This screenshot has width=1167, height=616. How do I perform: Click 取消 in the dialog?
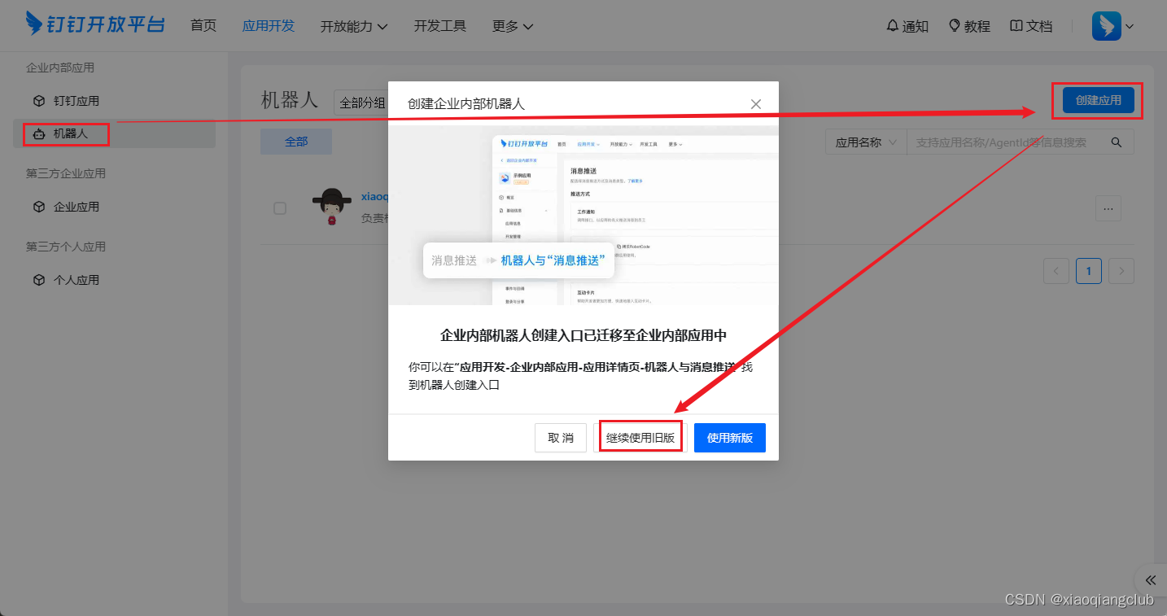coord(561,438)
